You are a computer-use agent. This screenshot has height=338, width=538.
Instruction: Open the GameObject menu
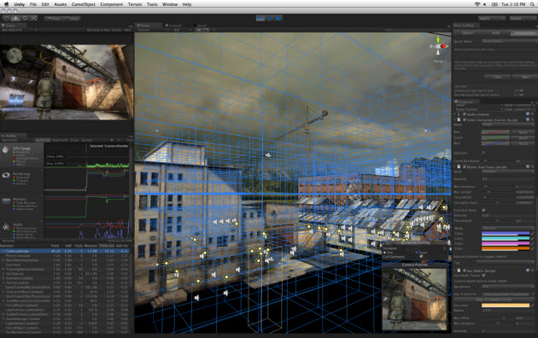[x=84, y=4]
